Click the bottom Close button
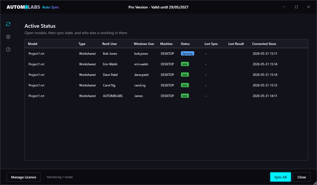This screenshot has width=317, height=185. pos(302,177)
